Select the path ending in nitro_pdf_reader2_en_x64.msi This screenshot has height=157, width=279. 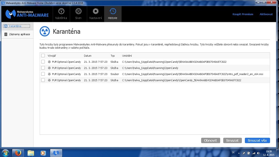click(193, 74)
